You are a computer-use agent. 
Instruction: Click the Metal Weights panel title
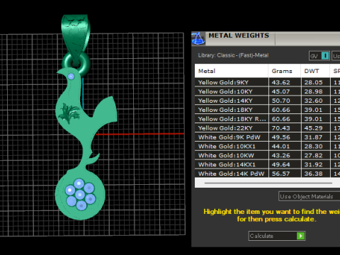point(239,35)
